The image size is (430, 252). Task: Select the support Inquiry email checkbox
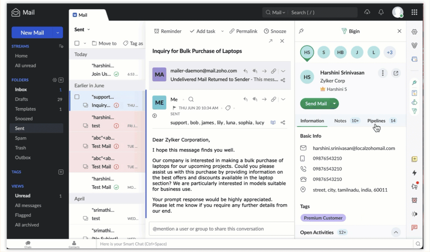pos(77,97)
